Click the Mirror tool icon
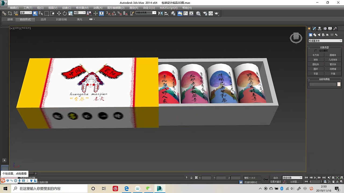Image resolution: width=344 pixels, height=193 pixels. [x=161, y=13]
